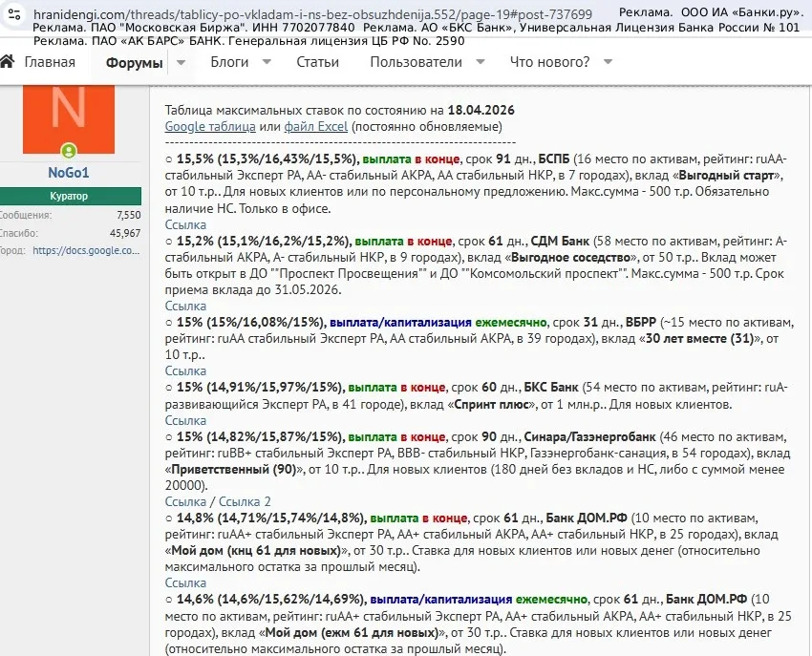The width and height of the screenshot is (812, 656).
Task: Expand the Блоги dropdown arrow
Action: coord(267,62)
